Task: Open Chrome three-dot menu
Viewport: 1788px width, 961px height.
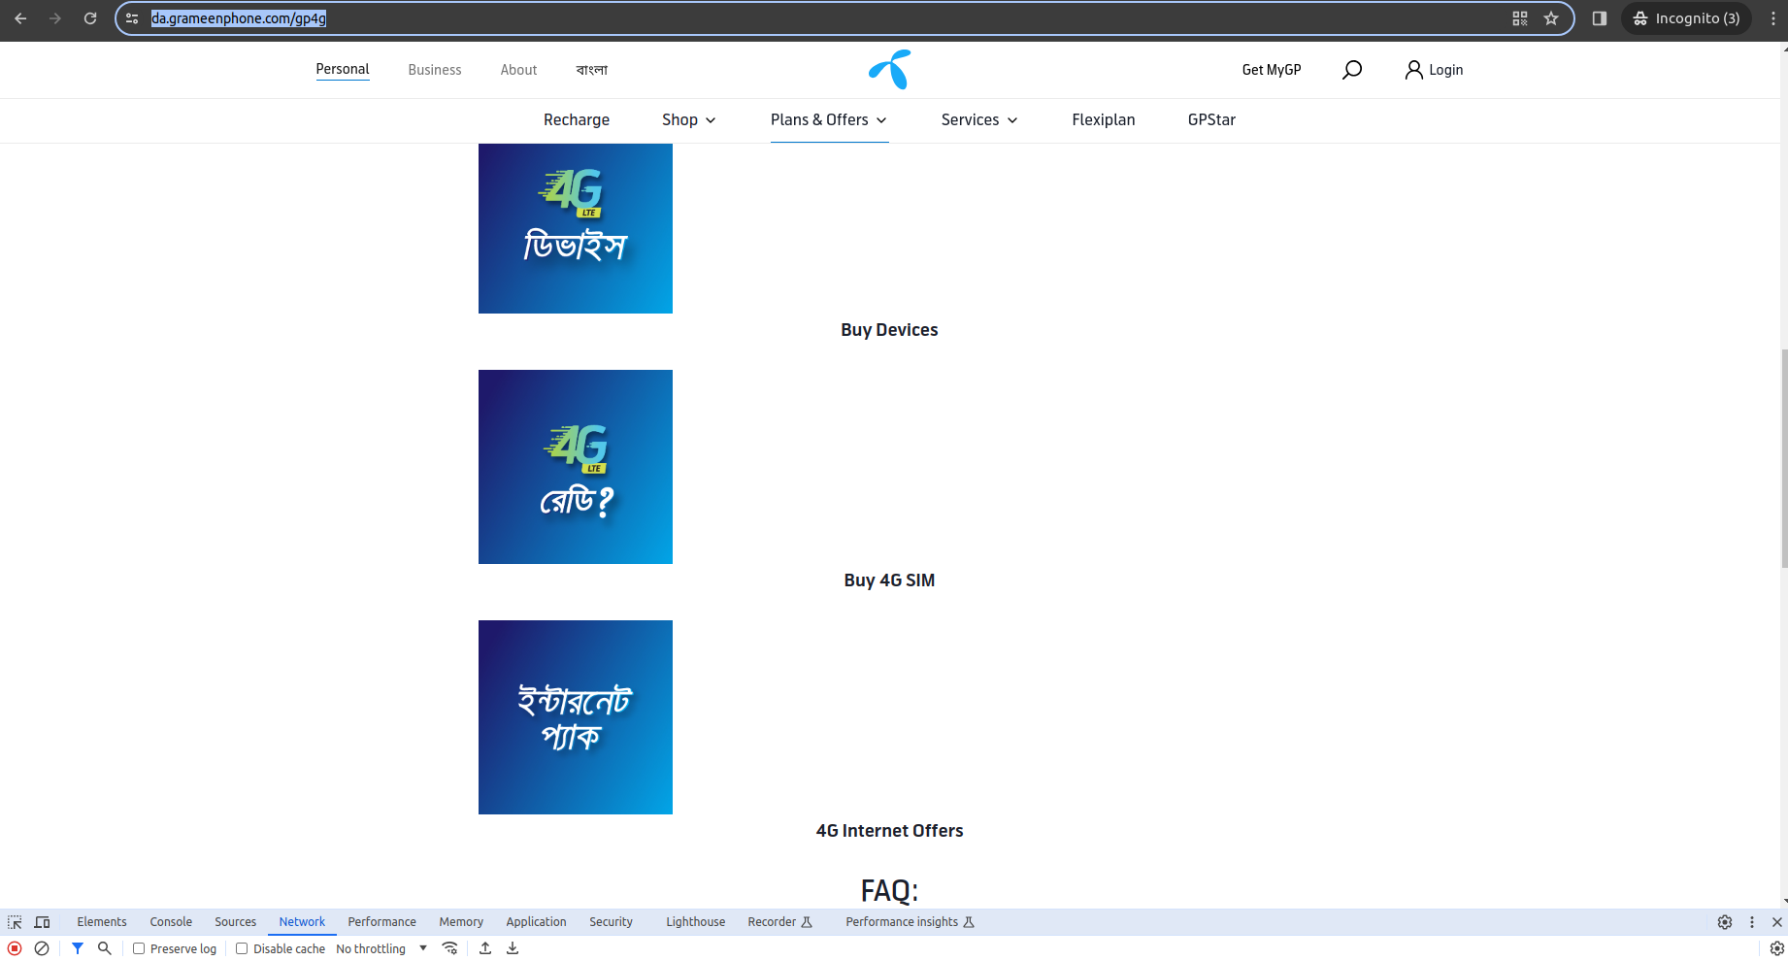Action: pyautogui.click(x=1772, y=18)
